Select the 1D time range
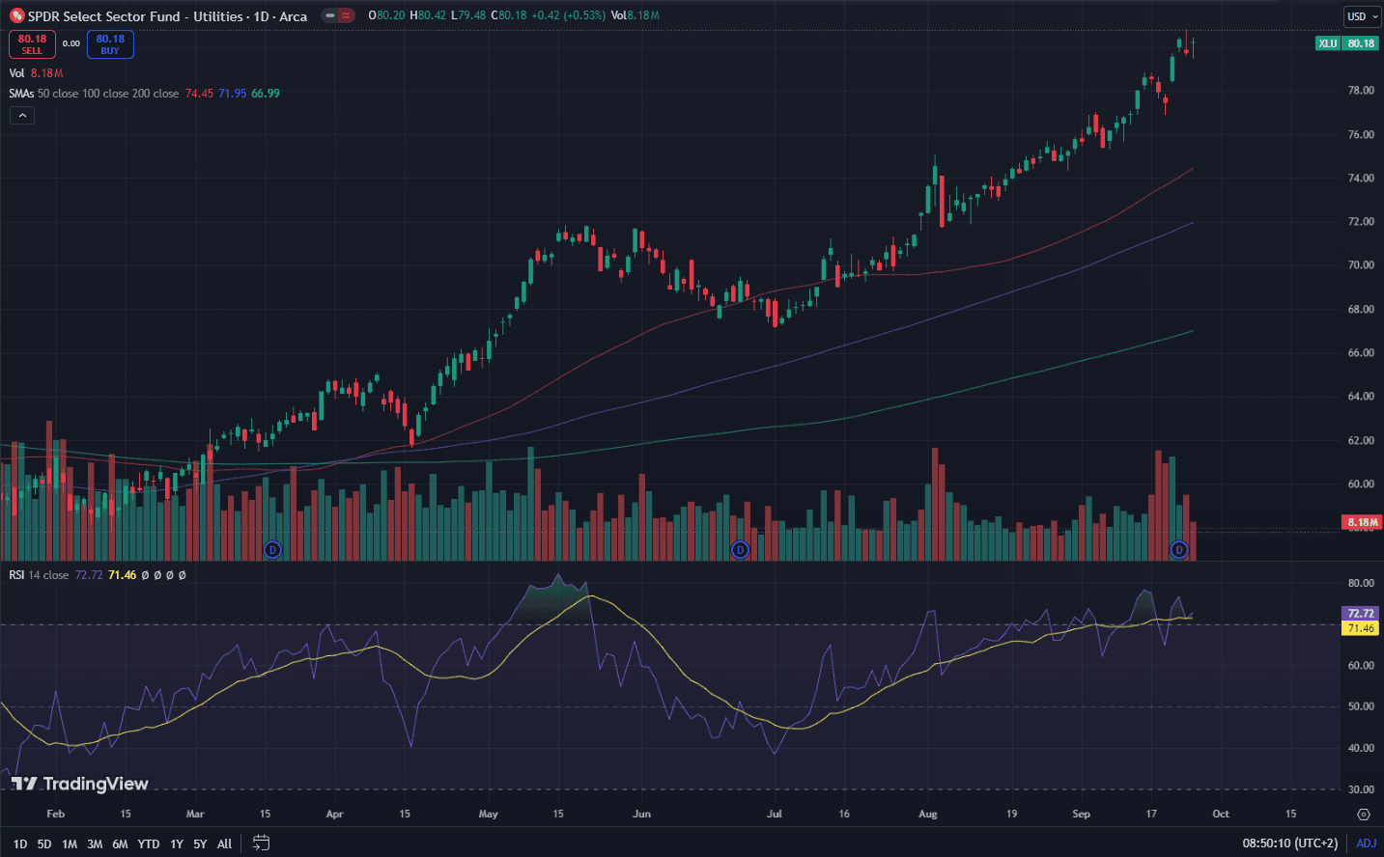Viewport: 1384px width, 857px height. (x=20, y=843)
